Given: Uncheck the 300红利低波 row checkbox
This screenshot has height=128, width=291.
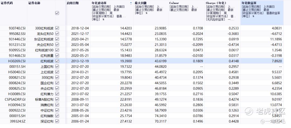Looking at the screenshot, I should pyautogui.click(x=57, y=28).
